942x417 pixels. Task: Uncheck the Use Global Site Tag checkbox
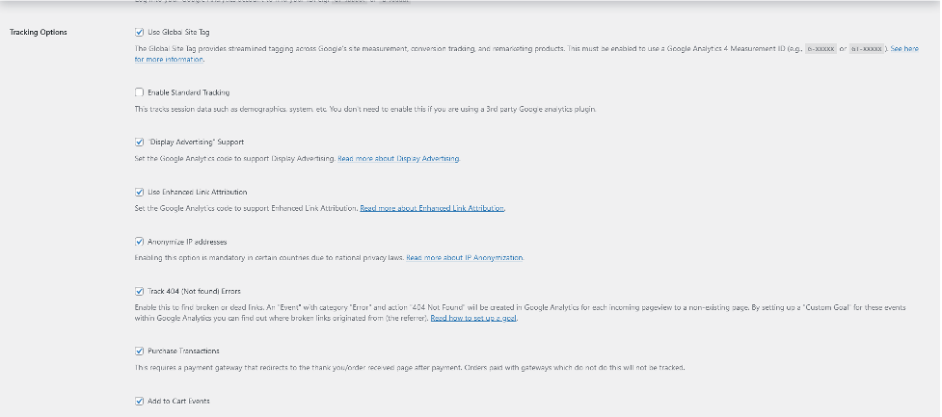pos(140,33)
